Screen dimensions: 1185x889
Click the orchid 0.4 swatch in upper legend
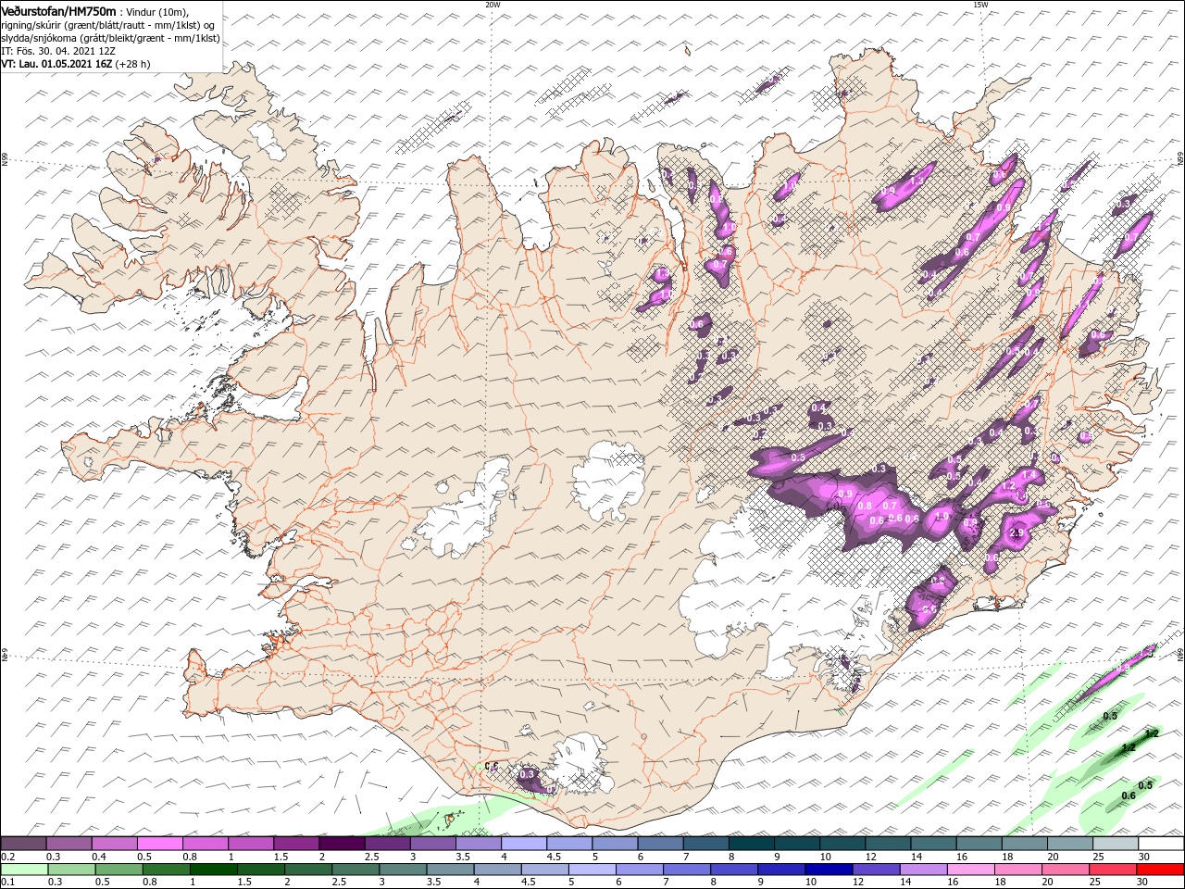click(115, 844)
